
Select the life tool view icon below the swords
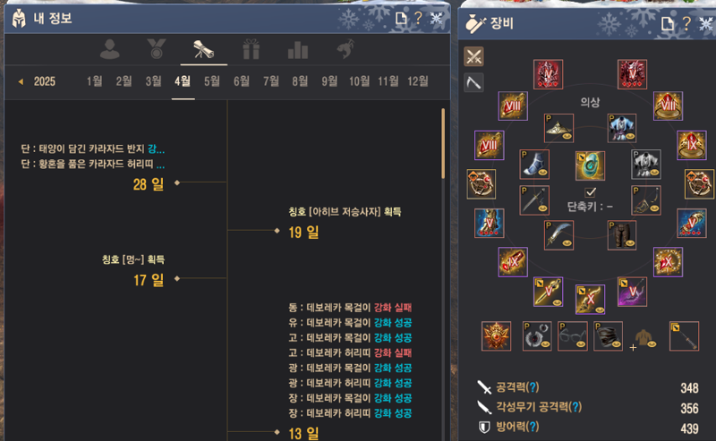tap(473, 82)
